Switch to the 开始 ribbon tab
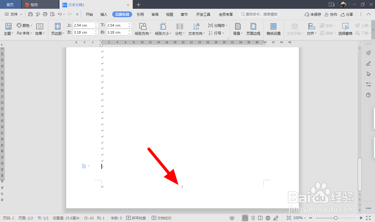This screenshot has width=375, height=222. [x=89, y=14]
